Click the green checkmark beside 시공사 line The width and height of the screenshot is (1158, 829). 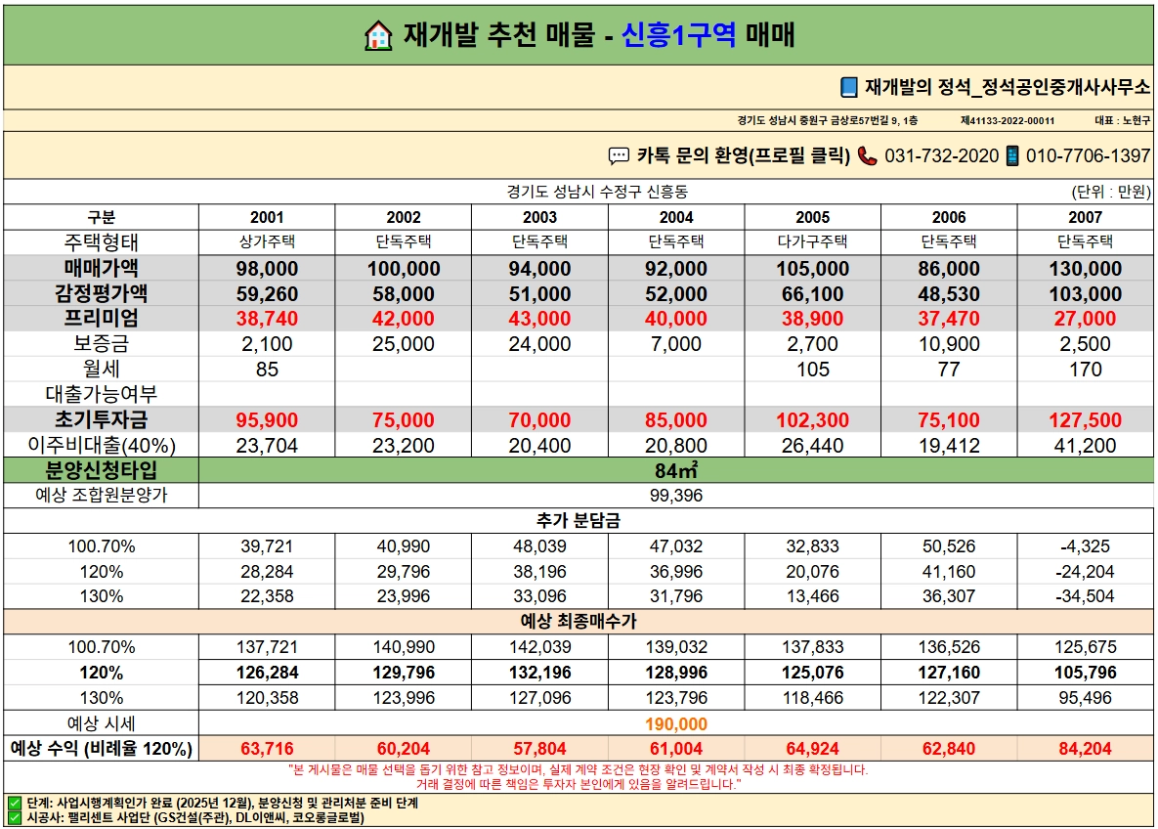tap(15, 818)
